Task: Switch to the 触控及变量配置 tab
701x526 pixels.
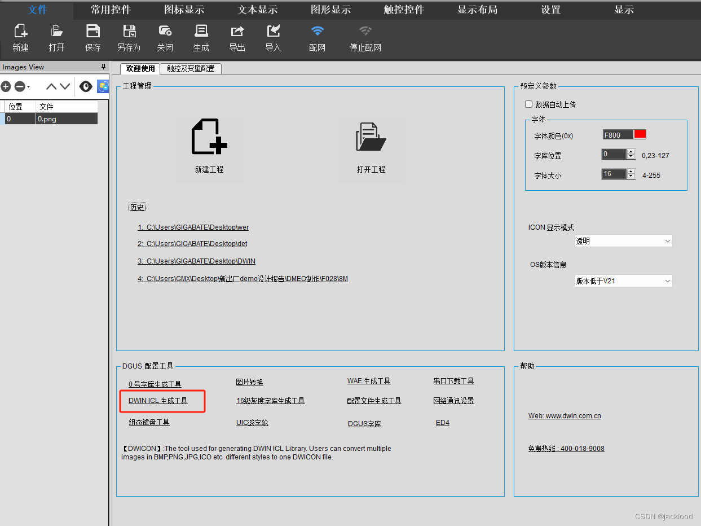Action: pyautogui.click(x=191, y=68)
